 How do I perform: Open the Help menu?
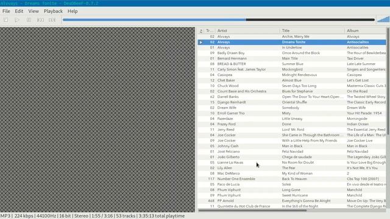pyautogui.click(x=73, y=11)
